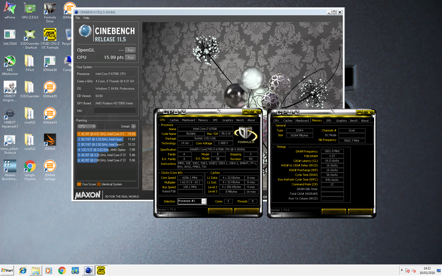Viewport: 442px width, 276px height.
Task: Switch to Caches tab in left CPU-Z window
Action: point(174,120)
